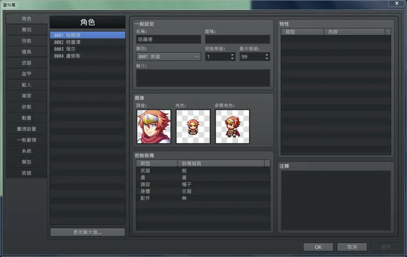Click the 頭像 face portrait thumbnail
This screenshot has height=257, width=407.
click(154, 126)
